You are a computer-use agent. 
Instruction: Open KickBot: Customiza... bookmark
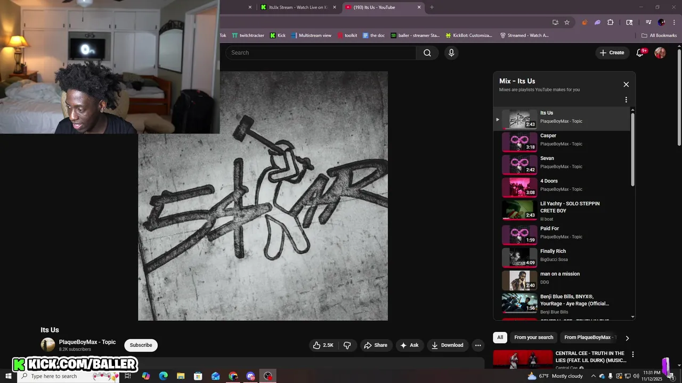tap(469, 36)
